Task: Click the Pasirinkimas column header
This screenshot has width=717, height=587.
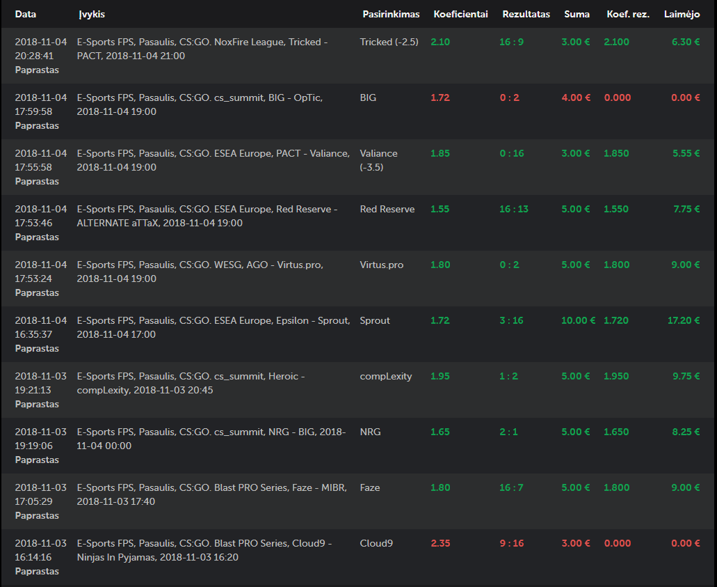Action: coord(391,14)
